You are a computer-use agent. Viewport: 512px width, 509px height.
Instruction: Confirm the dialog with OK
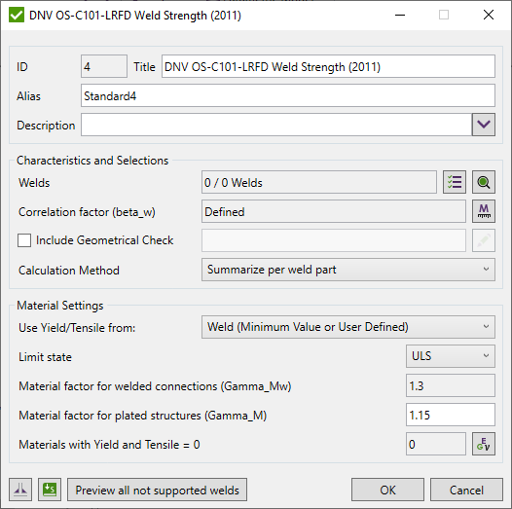point(387,490)
